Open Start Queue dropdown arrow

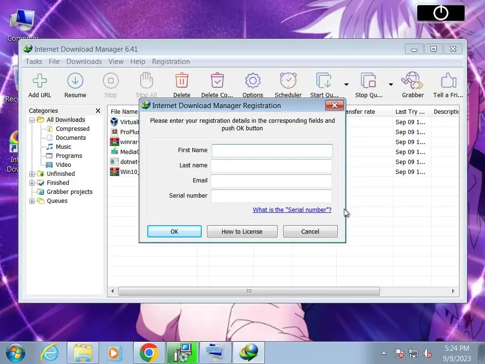[346, 84]
